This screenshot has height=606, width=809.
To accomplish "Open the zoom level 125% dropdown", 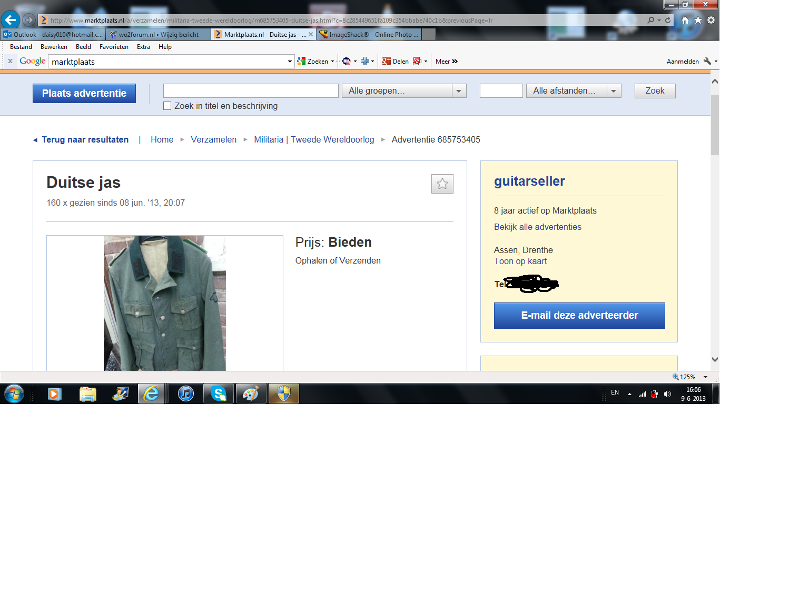I will click(705, 377).
